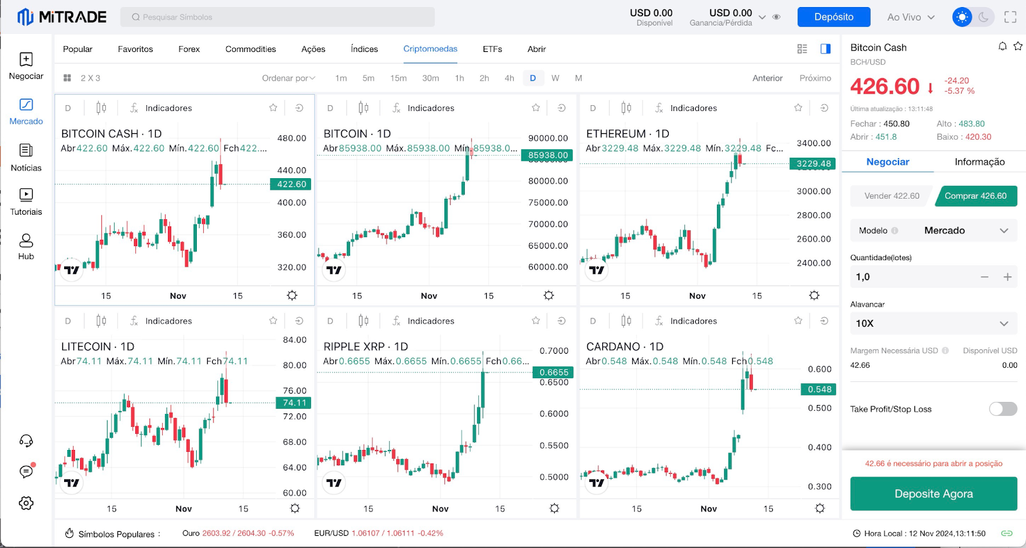The height and width of the screenshot is (548, 1026).
Task: Favorite the Ripple XRP chart star
Action: click(x=536, y=320)
